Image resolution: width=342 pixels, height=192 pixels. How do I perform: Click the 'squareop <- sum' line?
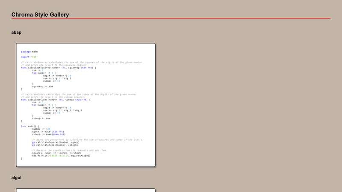(42, 87)
